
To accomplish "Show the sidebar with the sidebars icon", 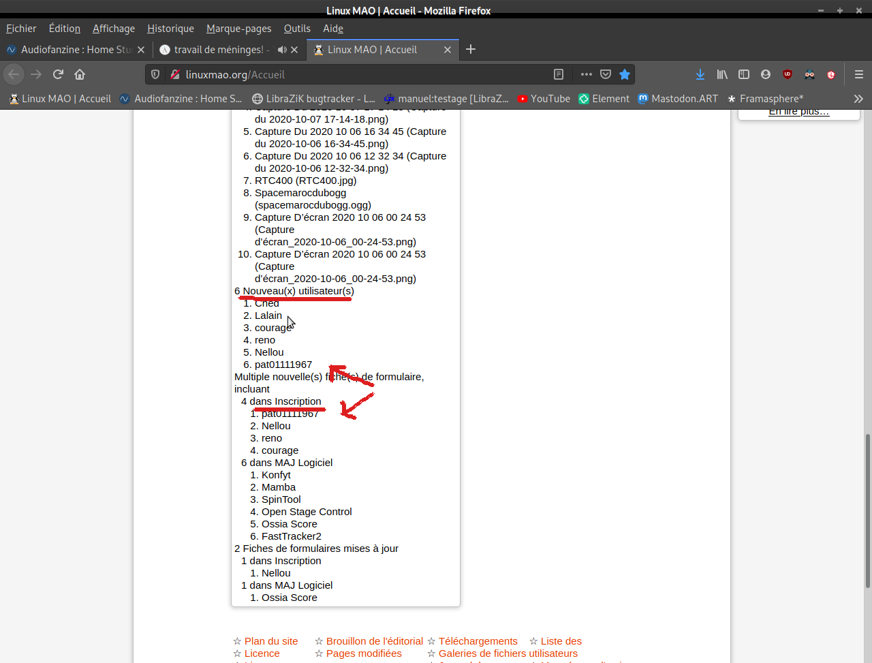I will pos(744,74).
